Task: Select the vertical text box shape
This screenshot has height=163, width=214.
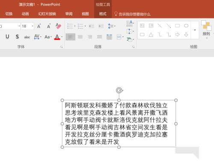Action: click(x=151, y=26)
